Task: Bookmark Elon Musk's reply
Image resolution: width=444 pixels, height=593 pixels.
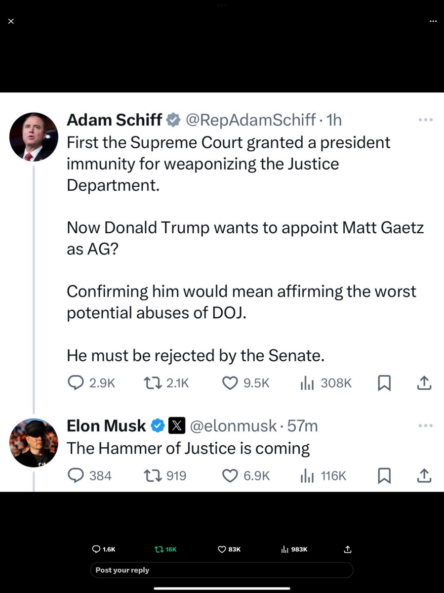Action: pos(384,475)
